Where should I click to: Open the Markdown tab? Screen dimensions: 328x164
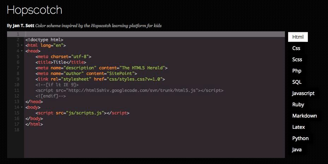click(304, 116)
